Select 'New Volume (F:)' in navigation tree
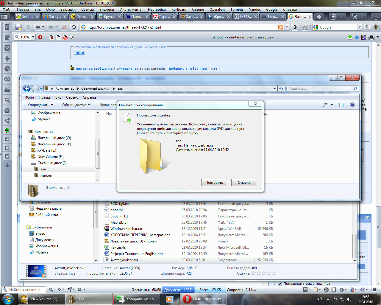This screenshot has width=381, height=305. point(50,157)
